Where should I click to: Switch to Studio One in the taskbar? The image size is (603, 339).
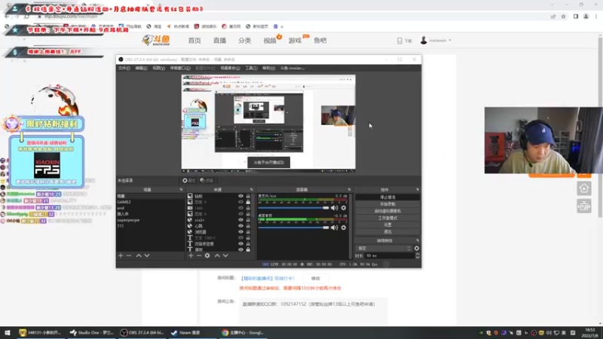point(91,332)
